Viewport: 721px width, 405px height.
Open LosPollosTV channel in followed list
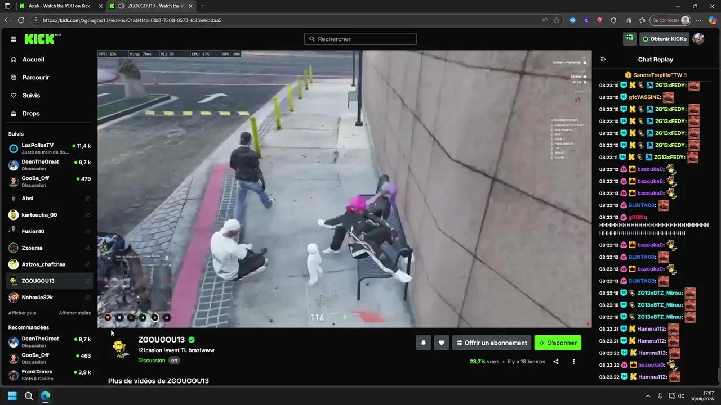49,148
